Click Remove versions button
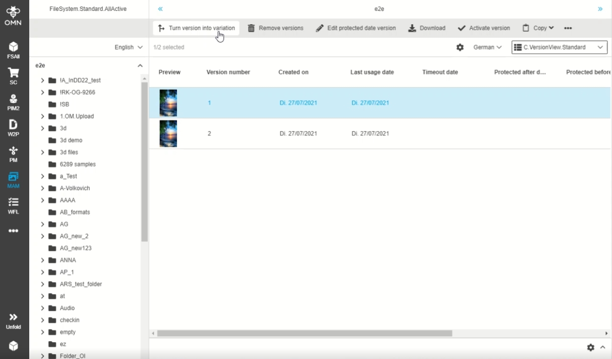612x359 pixels. (x=276, y=28)
